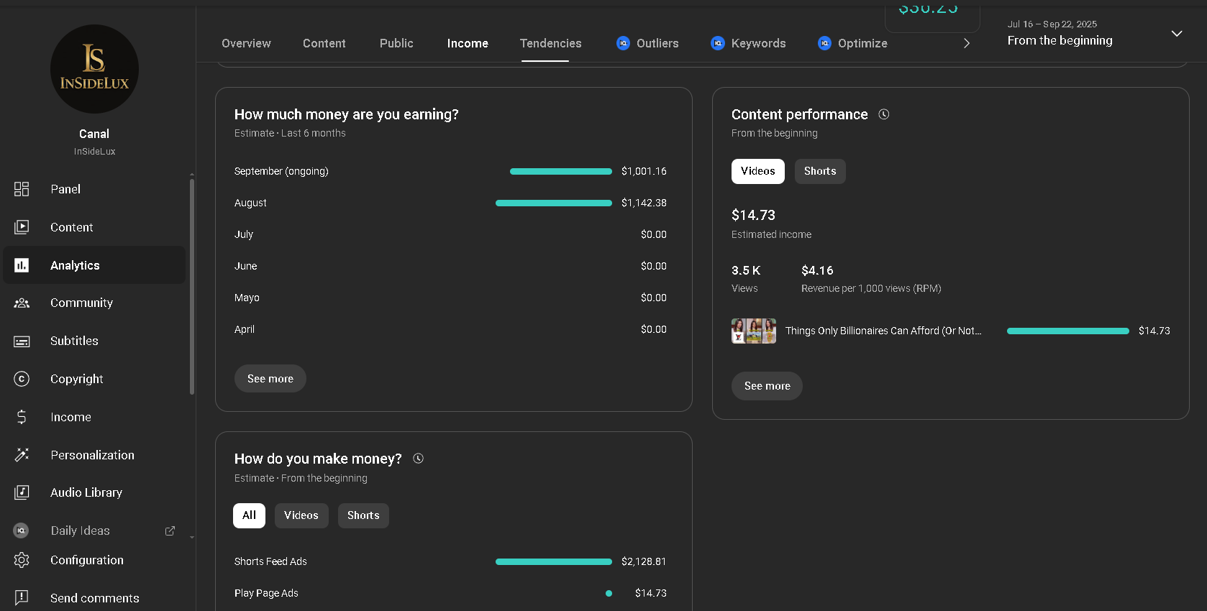Select the Shorts filter in Content performance
This screenshot has height=611, width=1207.
click(x=819, y=171)
